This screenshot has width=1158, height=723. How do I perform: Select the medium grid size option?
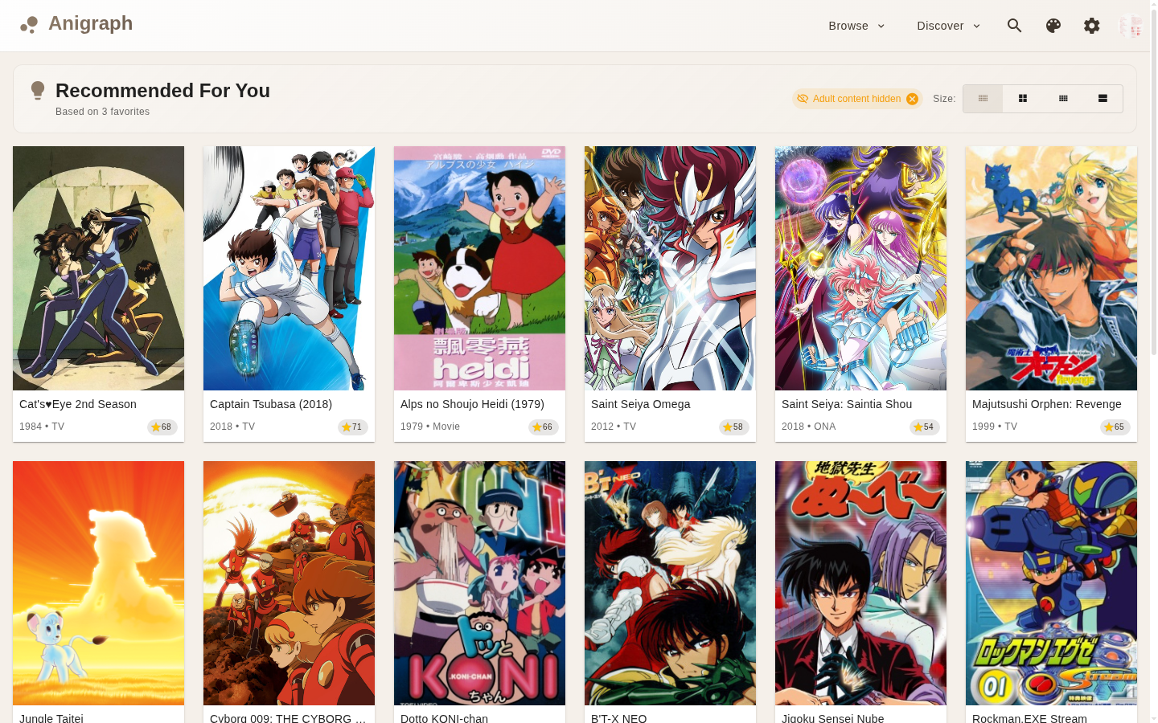[1063, 99]
